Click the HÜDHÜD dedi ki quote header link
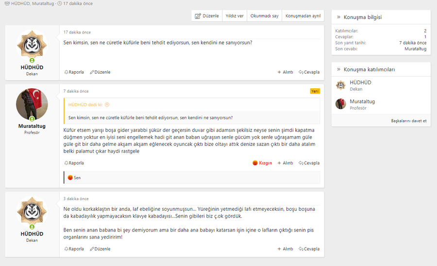The width and height of the screenshot is (437, 266). coord(85,105)
